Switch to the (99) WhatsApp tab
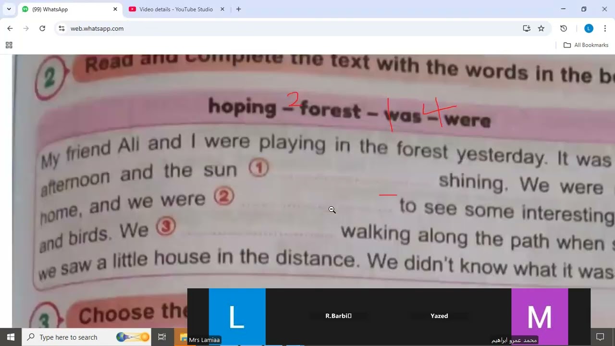615x346 pixels. pos(70,9)
